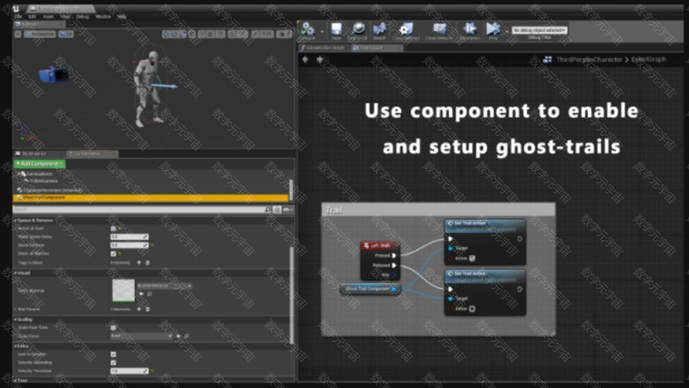The width and height of the screenshot is (689, 388).
Task: Click the Ghost Material thumbnail
Action: [x=123, y=290]
